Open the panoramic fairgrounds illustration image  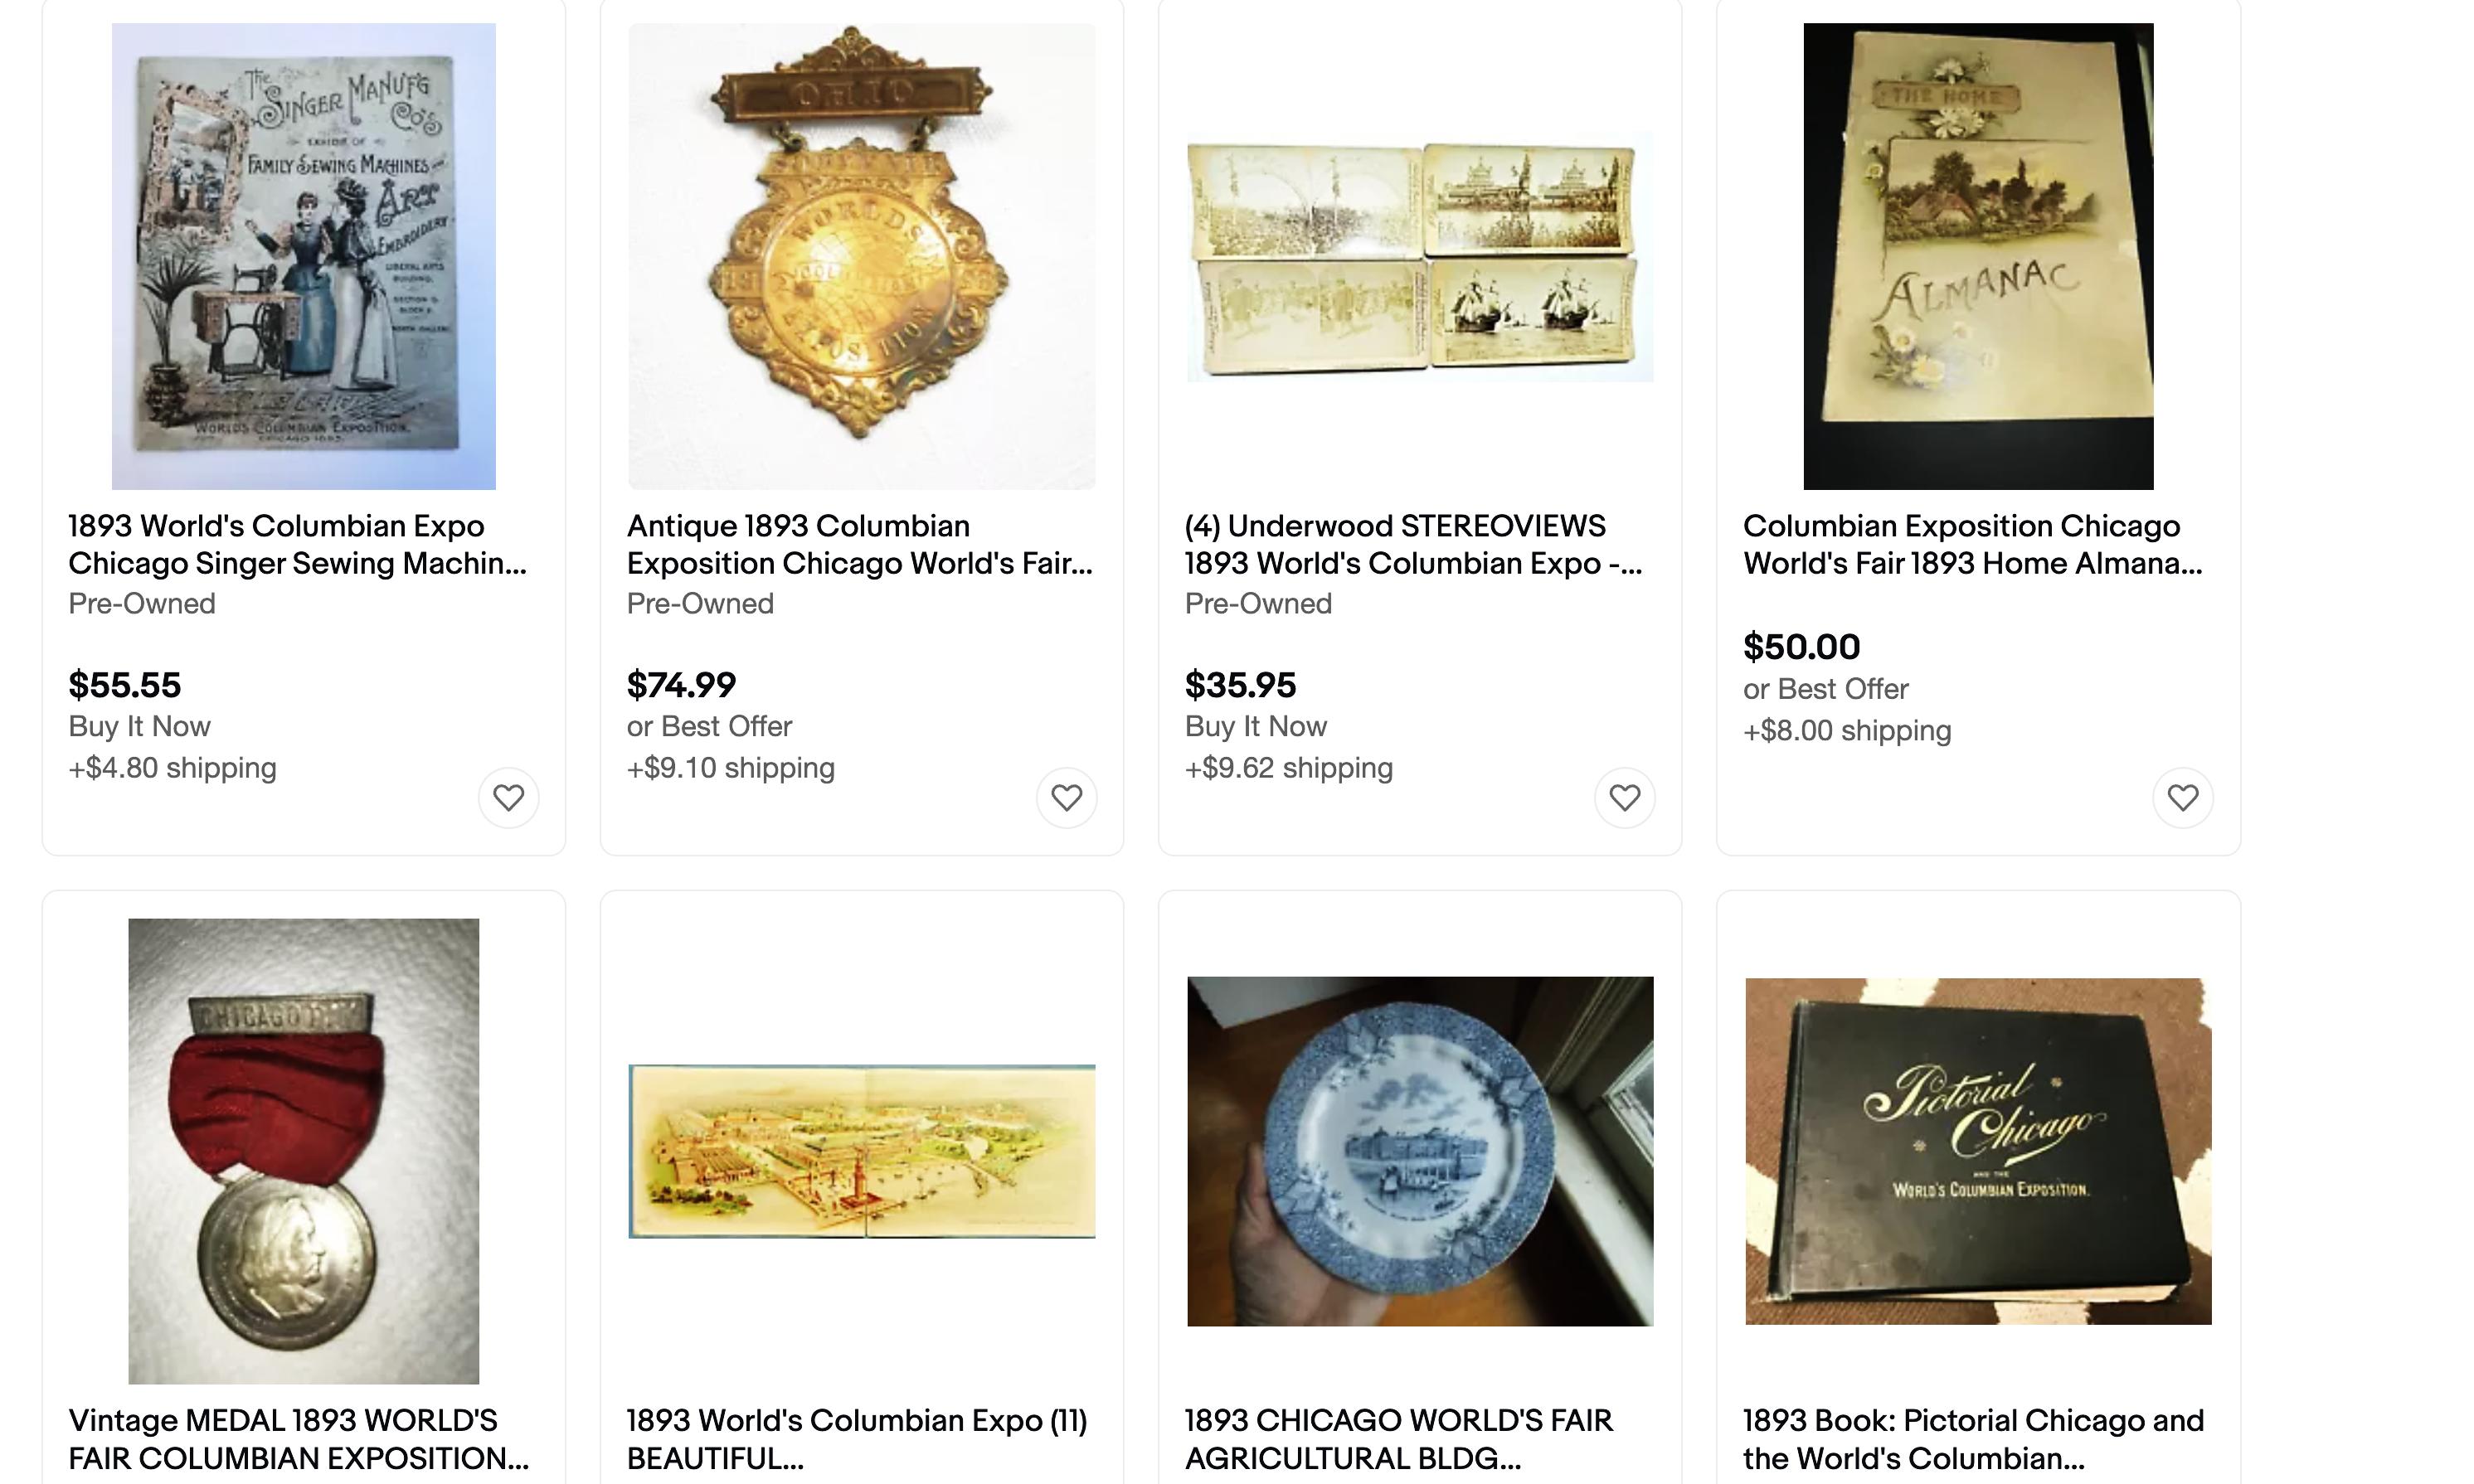[x=862, y=1151]
